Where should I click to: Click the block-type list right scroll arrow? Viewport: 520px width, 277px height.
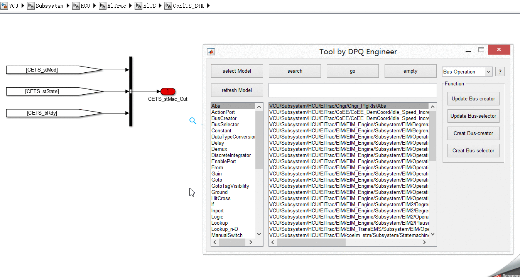point(251,242)
